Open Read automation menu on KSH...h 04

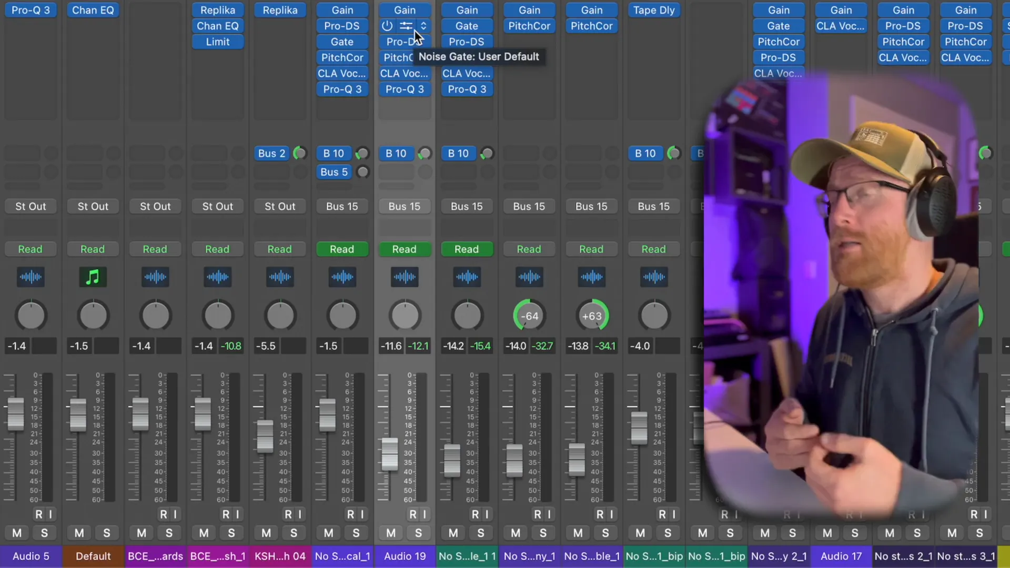(x=280, y=249)
